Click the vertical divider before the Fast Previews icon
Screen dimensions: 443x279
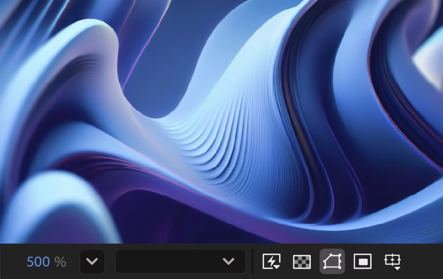point(253,261)
